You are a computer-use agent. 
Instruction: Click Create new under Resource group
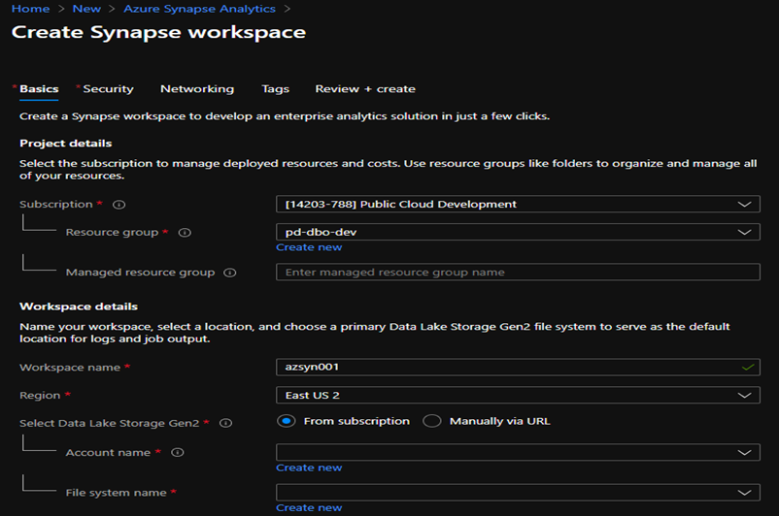pos(309,247)
